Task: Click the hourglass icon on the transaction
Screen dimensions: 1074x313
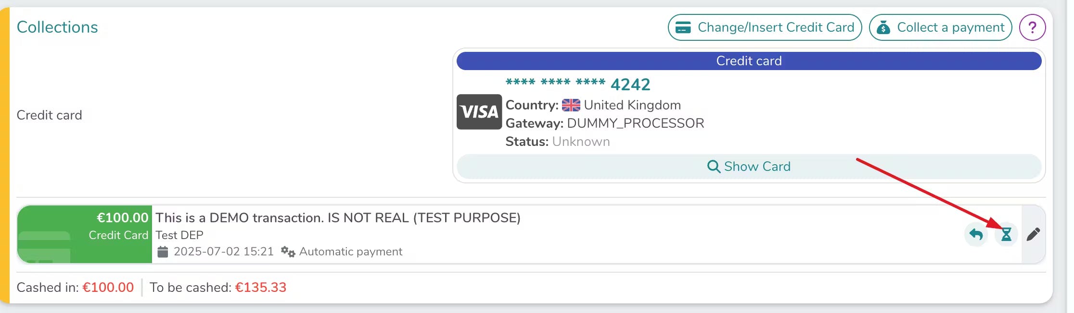Action: coord(1006,235)
